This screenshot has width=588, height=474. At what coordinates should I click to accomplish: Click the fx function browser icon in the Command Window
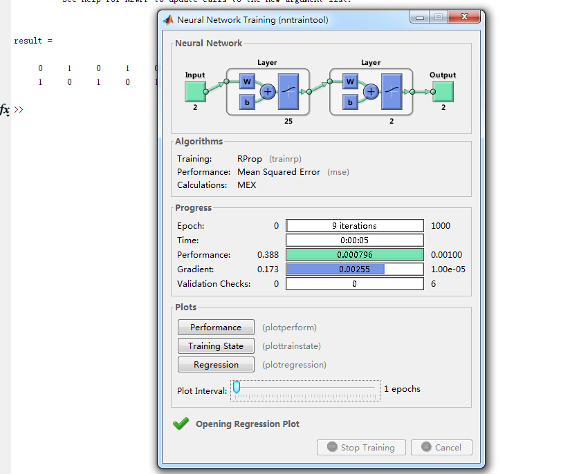(x=5, y=110)
